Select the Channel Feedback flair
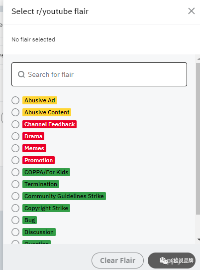200x270 pixels. click(15, 124)
